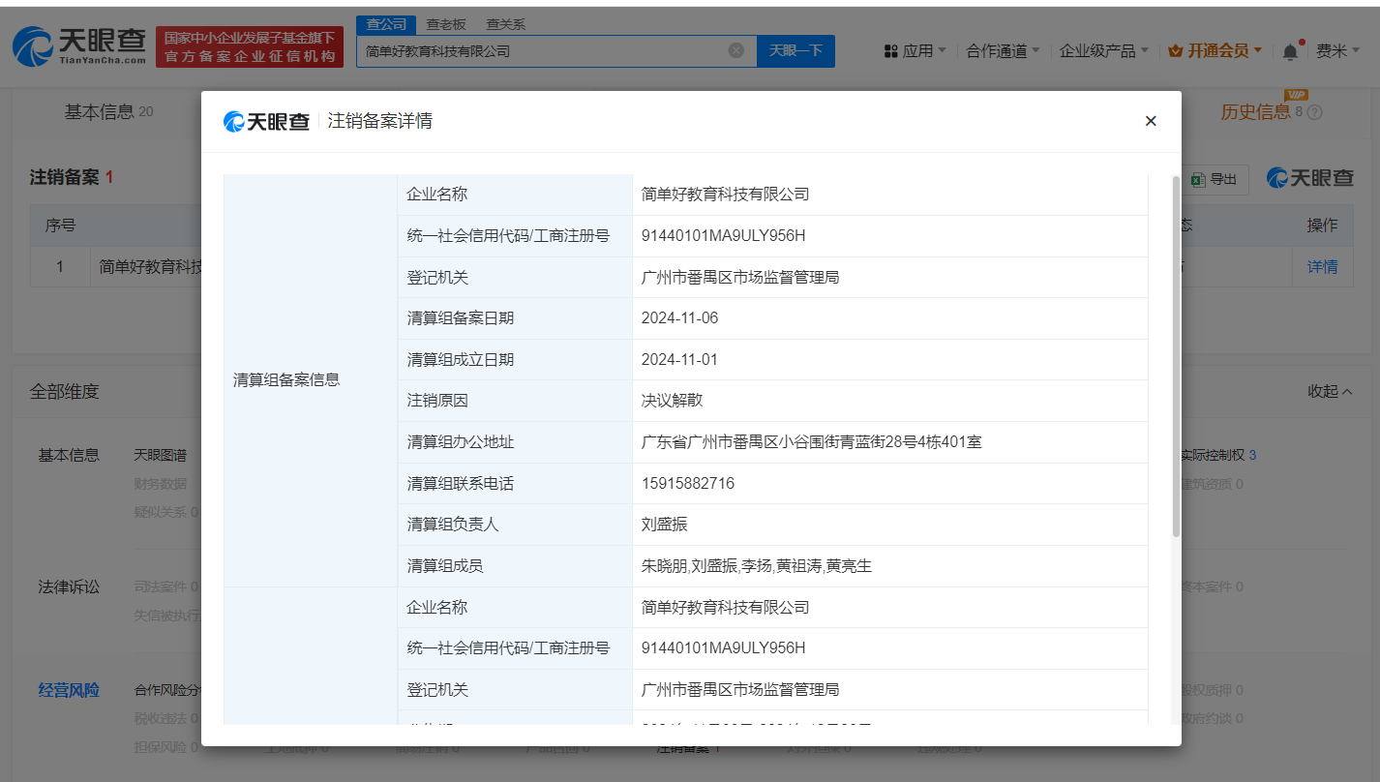Select 法律诉讼 in the dimensions list
The image size is (1380, 782).
(69, 586)
